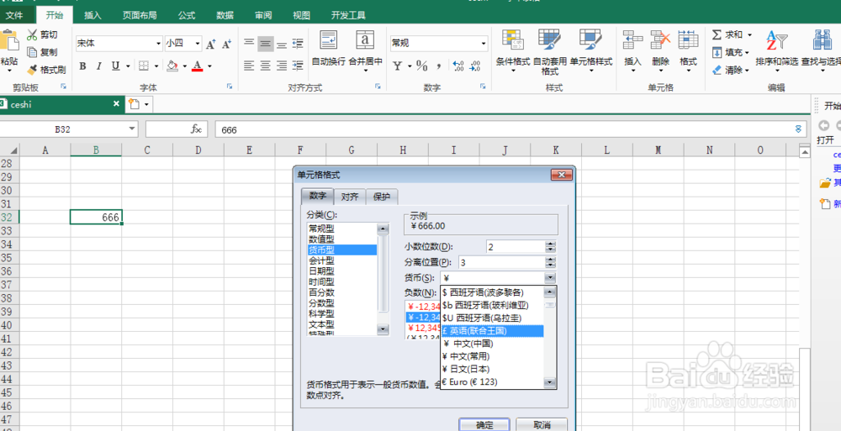Choose $b 西班牙语(玻利维亚) currency option

click(492, 306)
